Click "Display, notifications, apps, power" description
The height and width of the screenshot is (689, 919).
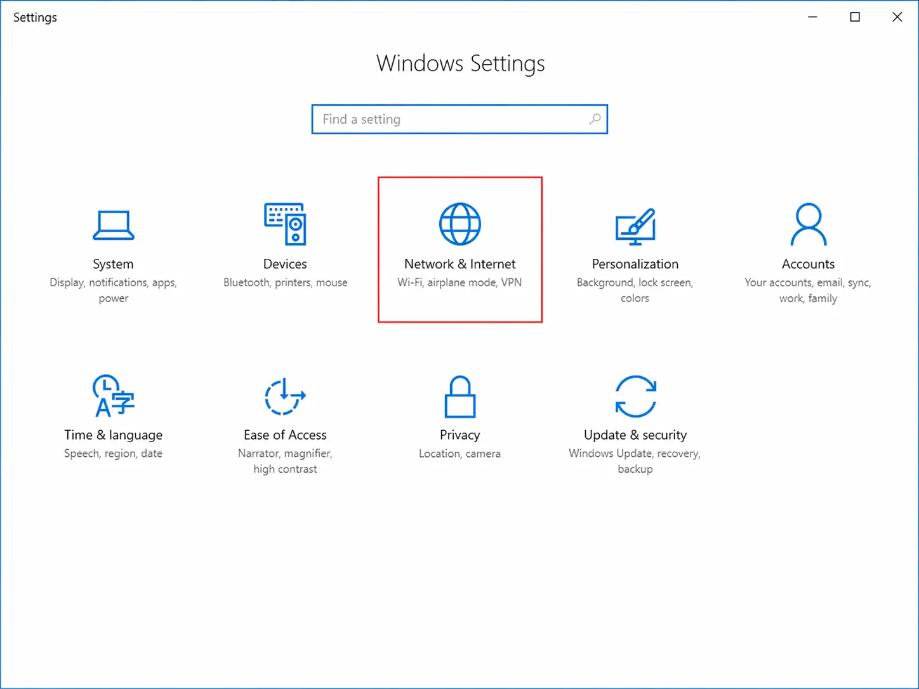pyautogui.click(x=113, y=291)
